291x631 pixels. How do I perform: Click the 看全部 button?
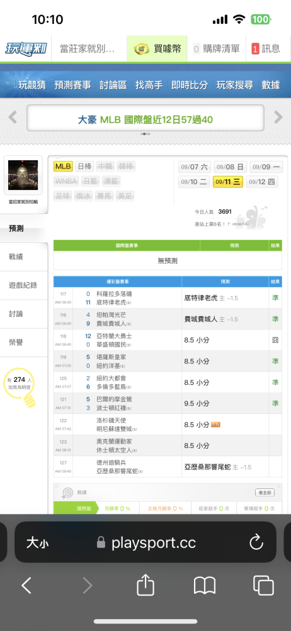click(265, 492)
